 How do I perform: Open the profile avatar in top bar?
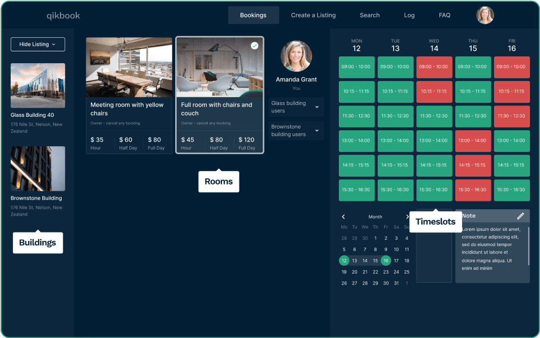(485, 15)
